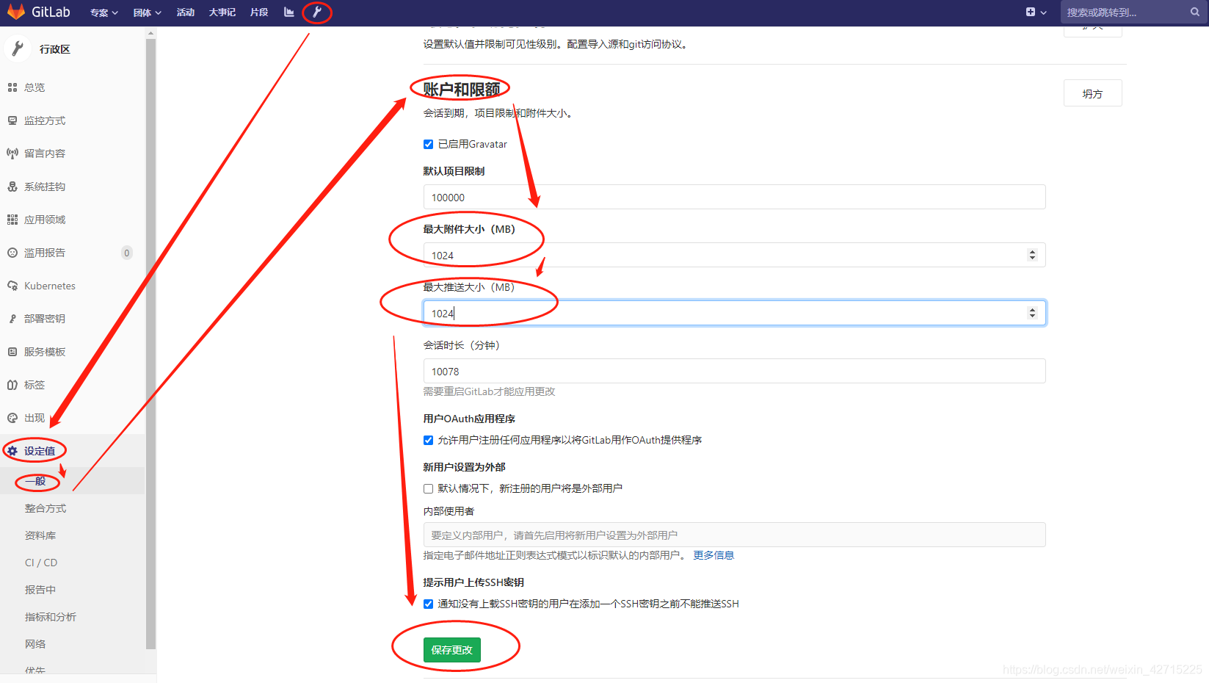This screenshot has height=683, width=1209.
Task: Open 大事记 milestones menu item
Action: [x=222, y=12]
